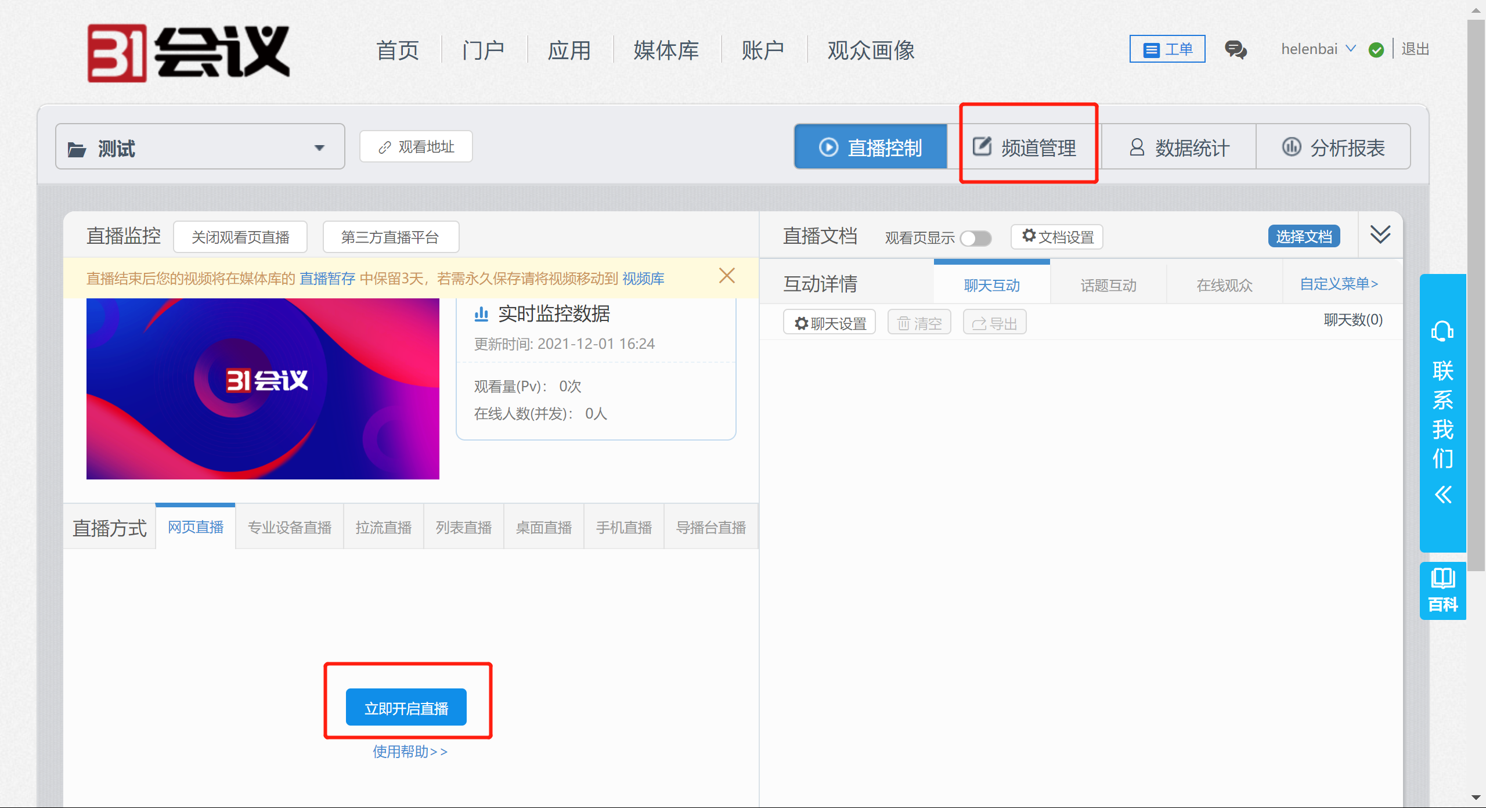
Task: Click the person icon in 数据统计
Action: click(1137, 147)
